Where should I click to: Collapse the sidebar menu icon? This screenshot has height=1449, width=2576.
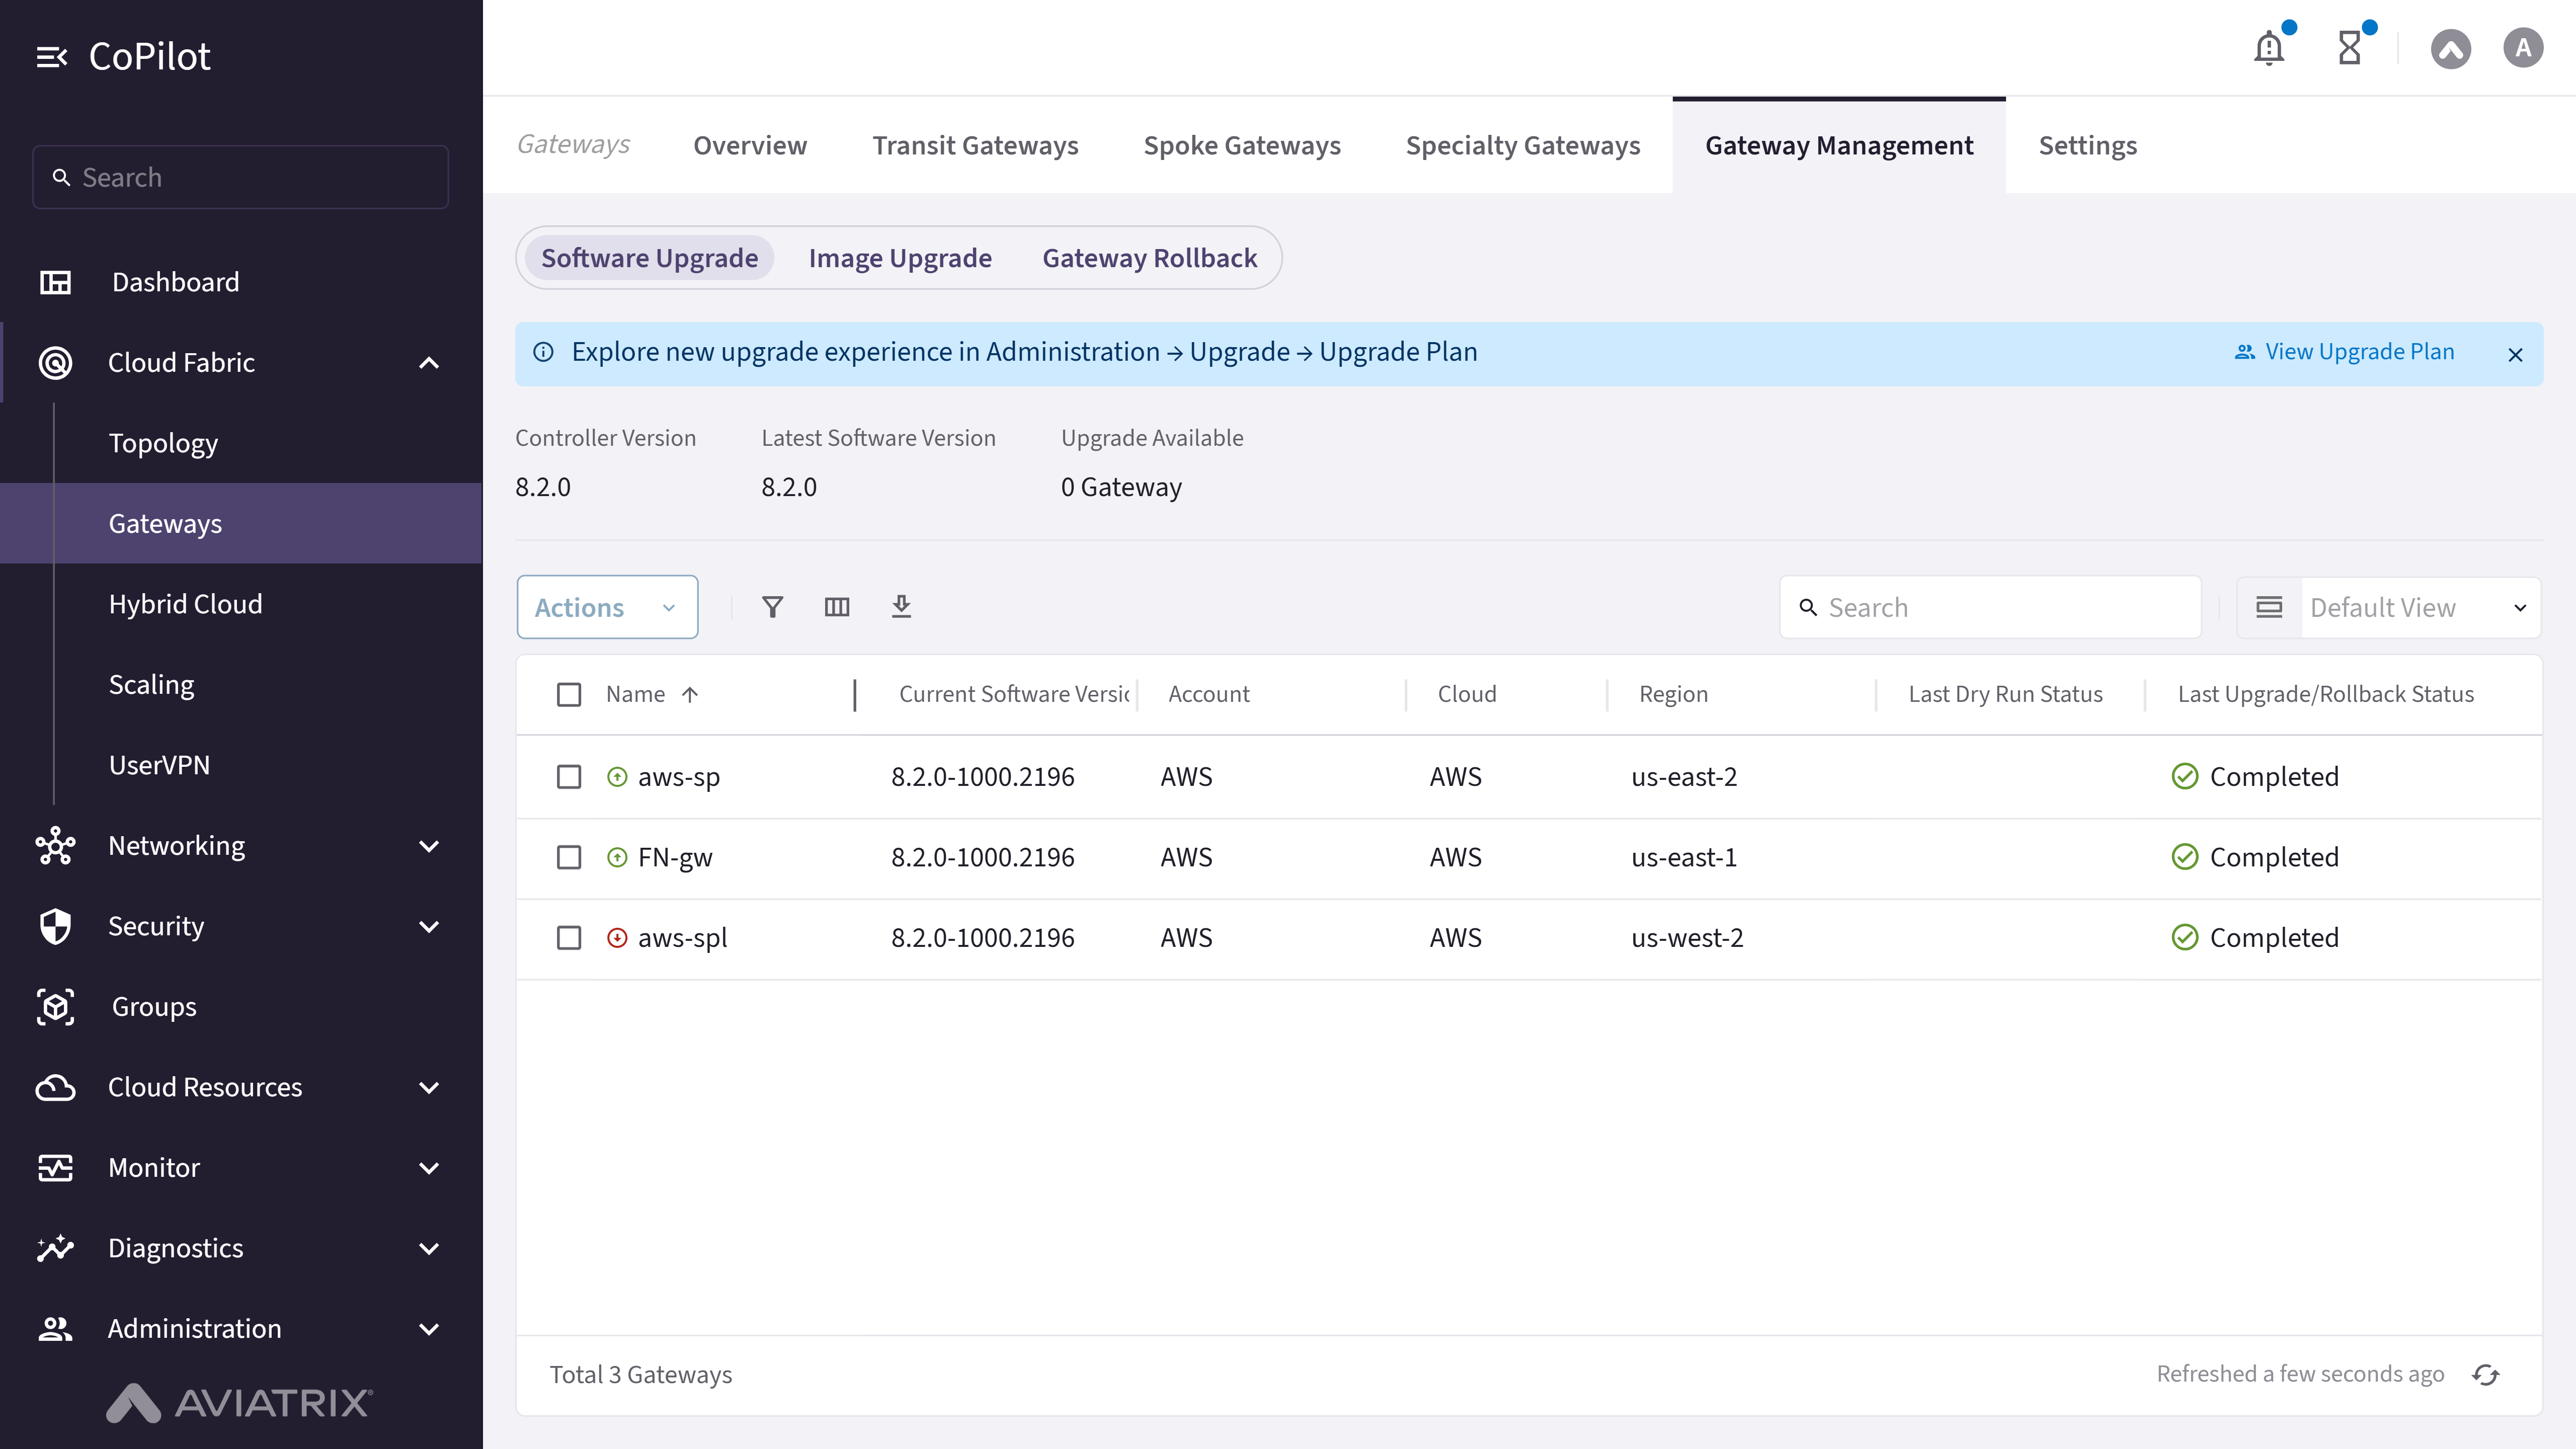point(51,57)
